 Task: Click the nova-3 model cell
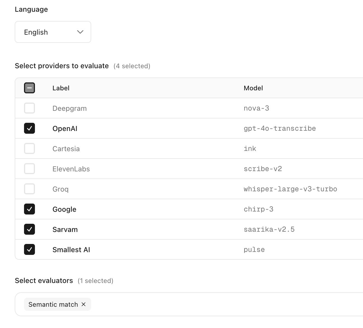(257, 108)
